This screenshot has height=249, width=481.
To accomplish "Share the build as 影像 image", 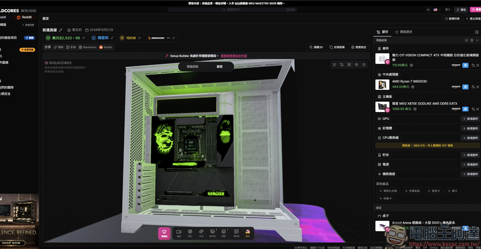I will click(71, 47).
